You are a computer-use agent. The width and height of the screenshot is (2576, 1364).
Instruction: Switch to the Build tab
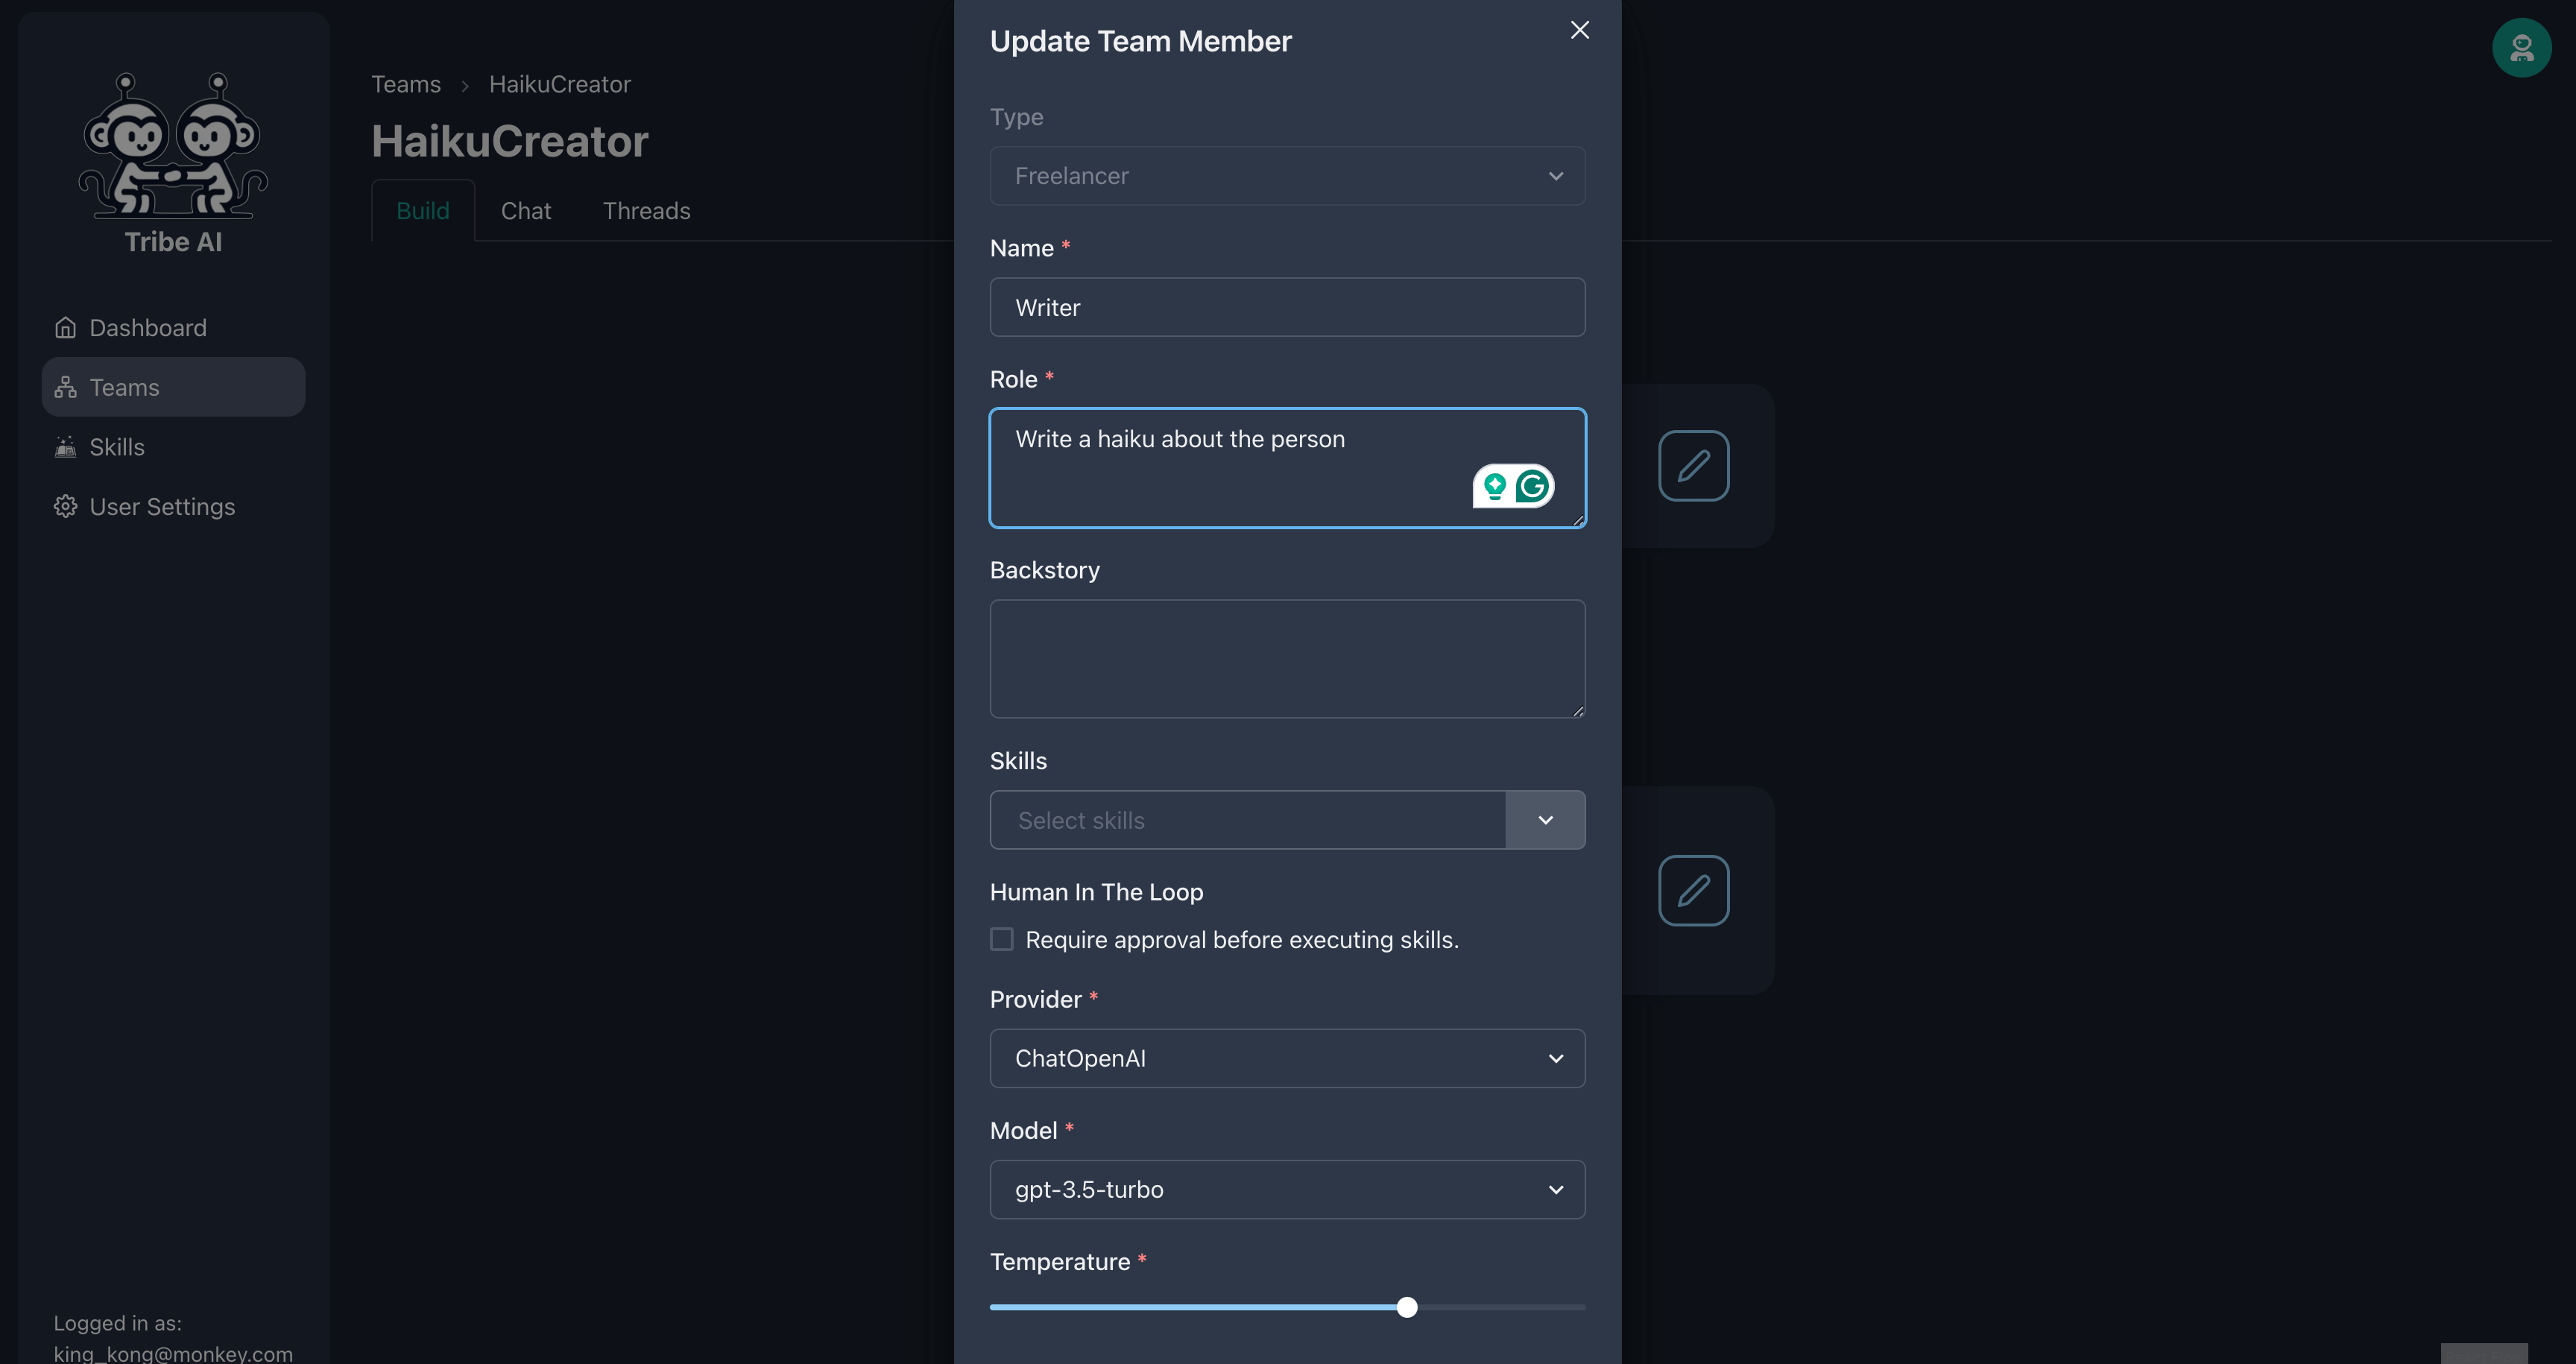423,209
